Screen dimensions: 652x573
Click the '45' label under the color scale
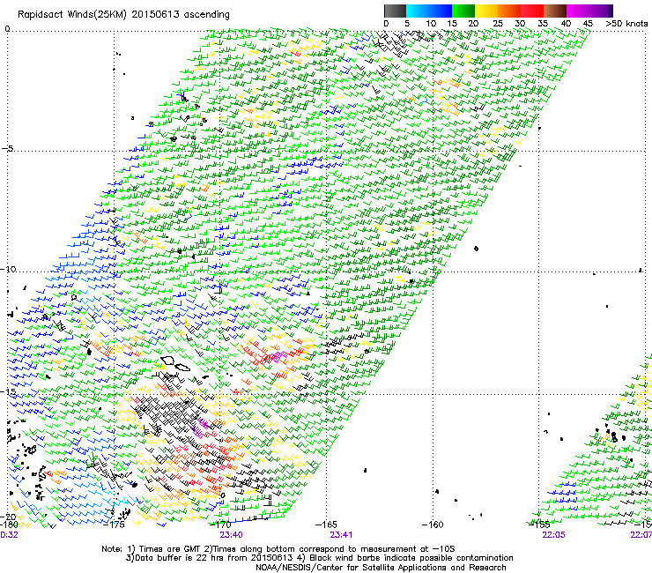(x=588, y=24)
